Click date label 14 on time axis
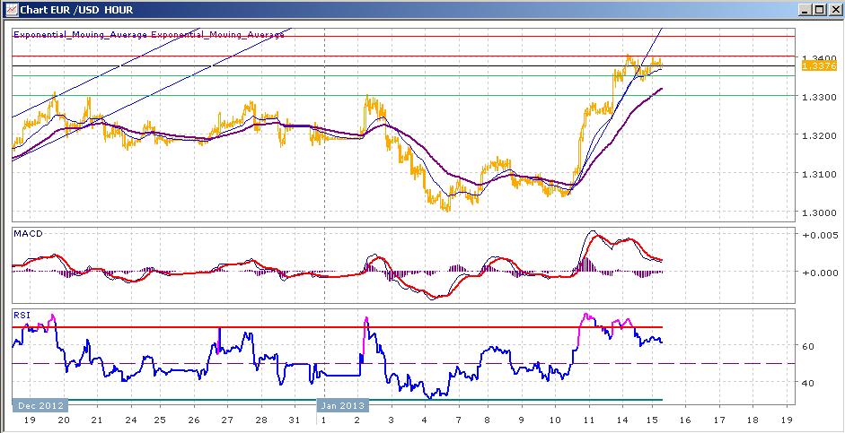 tap(622, 420)
